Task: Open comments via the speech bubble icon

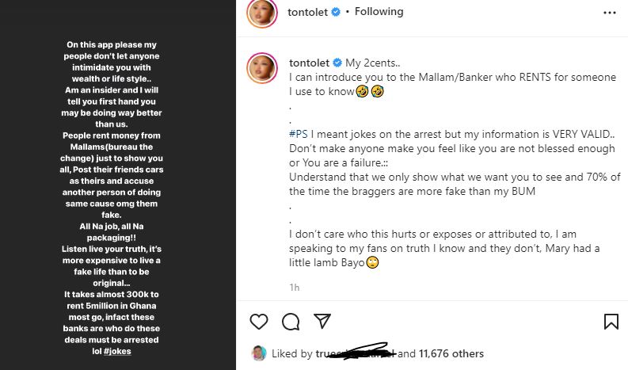Action: [x=291, y=321]
